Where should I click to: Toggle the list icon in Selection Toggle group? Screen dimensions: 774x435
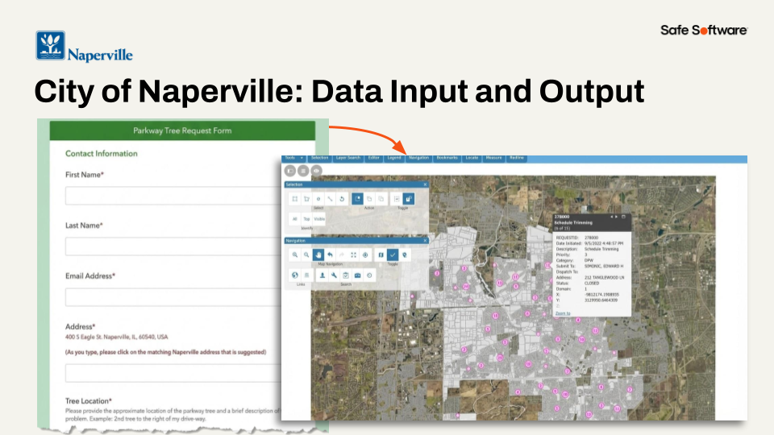click(397, 199)
